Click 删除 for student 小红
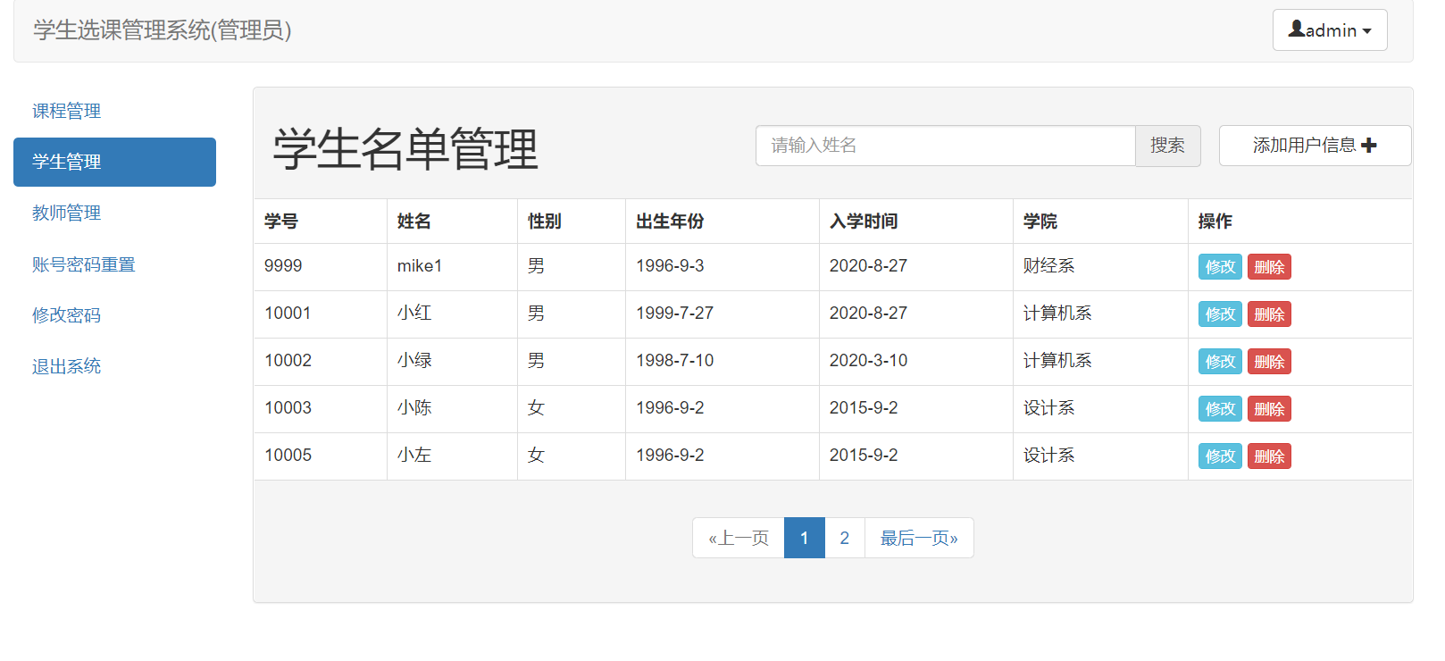Screen dimensions: 1445x661 pyautogui.click(x=1269, y=314)
